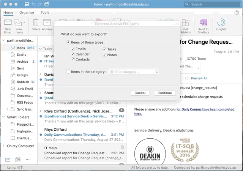Click the undo arrow in title bar

click(33, 4)
